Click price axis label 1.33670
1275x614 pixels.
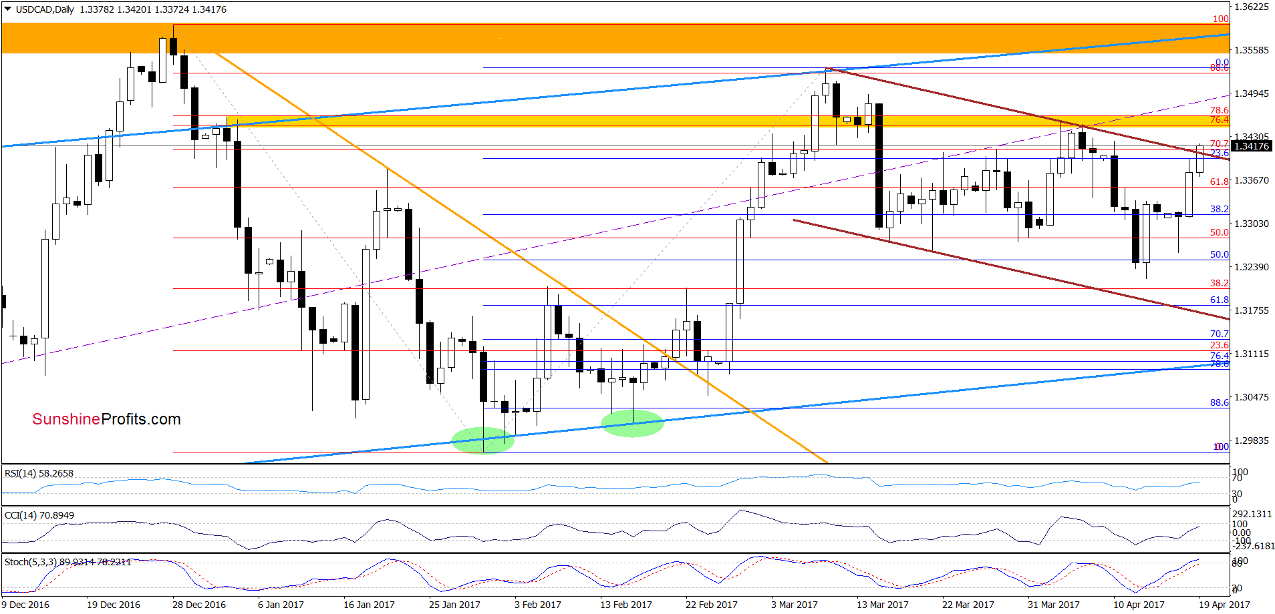coord(1251,180)
